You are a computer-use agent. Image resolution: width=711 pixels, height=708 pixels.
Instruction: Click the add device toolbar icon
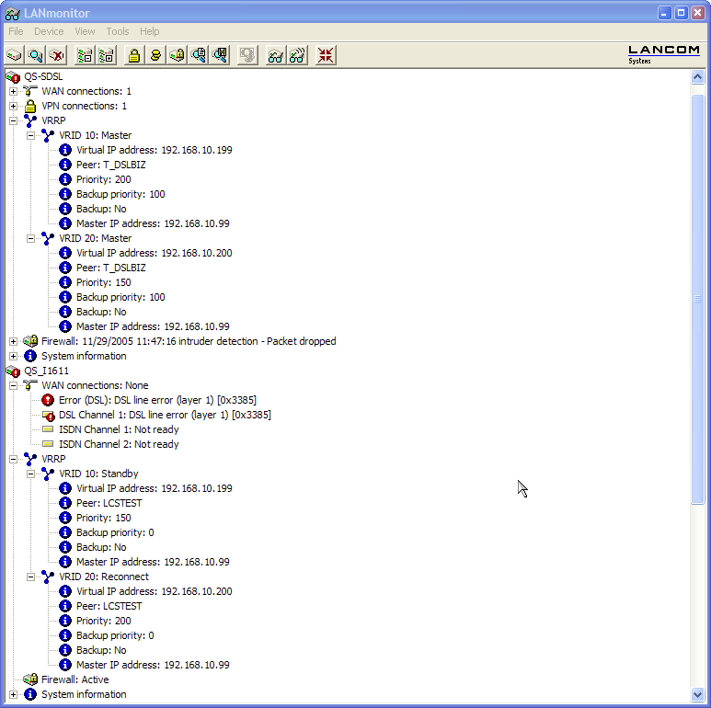[14, 56]
